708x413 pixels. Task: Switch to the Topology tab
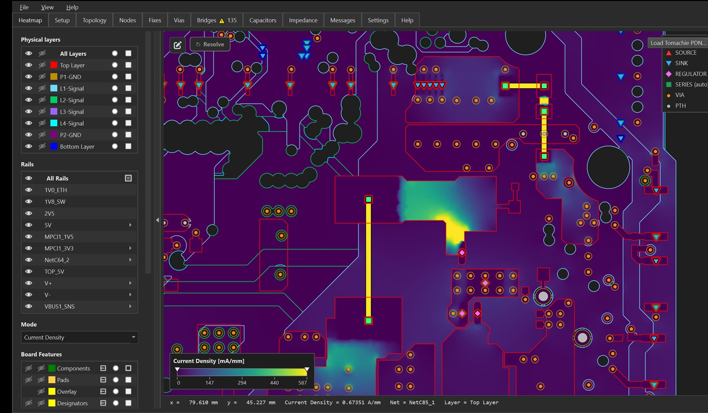click(94, 20)
